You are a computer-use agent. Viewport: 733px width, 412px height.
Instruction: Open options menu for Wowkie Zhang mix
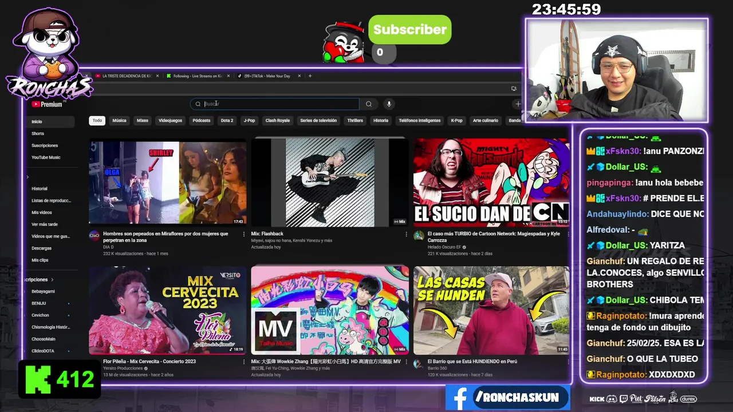coord(407,362)
